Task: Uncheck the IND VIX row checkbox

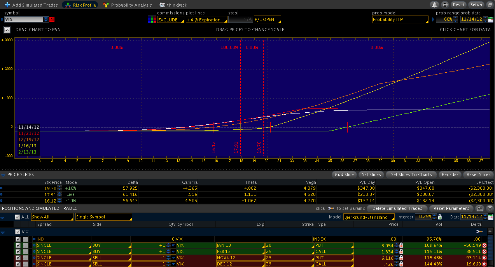Action: click(x=18, y=239)
